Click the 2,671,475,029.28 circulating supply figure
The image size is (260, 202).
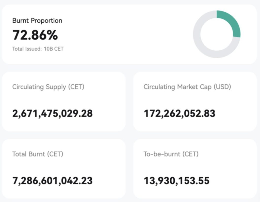pyautogui.click(x=53, y=113)
